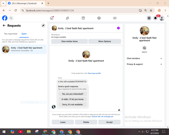
Task: Click the right panel listing profile photo
Action: 145,31
